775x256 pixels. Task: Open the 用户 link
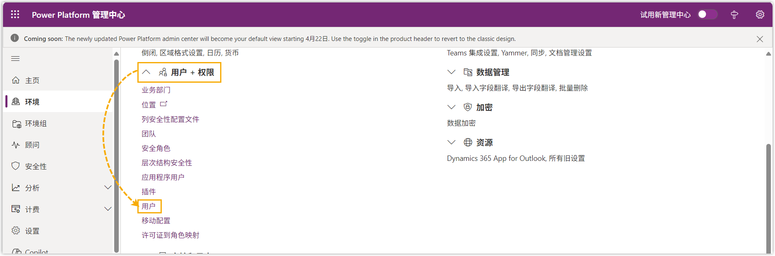(x=149, y=206)
